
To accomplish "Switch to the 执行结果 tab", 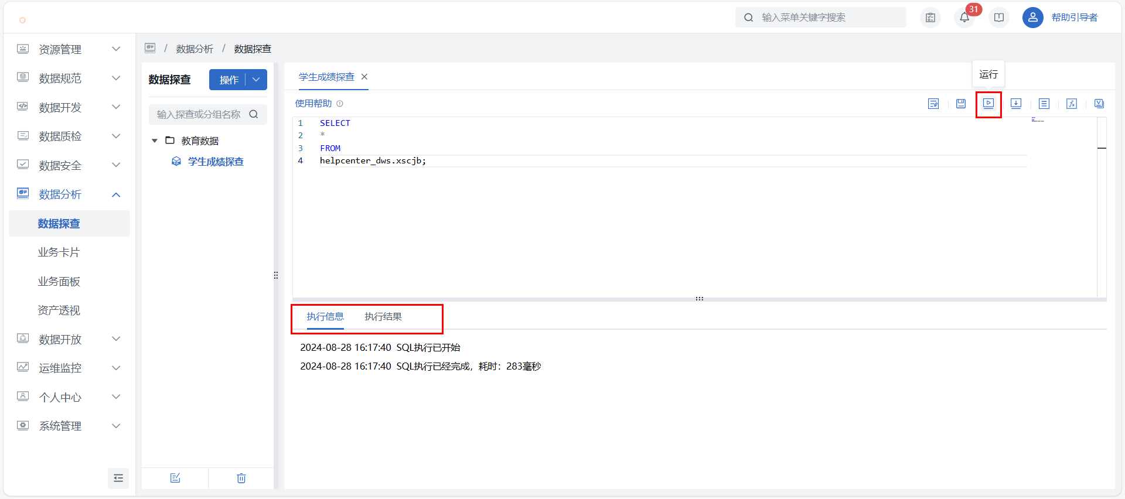I will (x=383, y=317).
